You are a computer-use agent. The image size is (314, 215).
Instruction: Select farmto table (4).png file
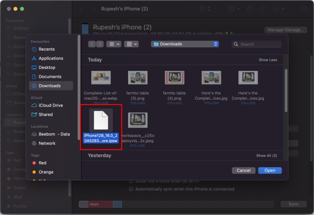[175, 77]
